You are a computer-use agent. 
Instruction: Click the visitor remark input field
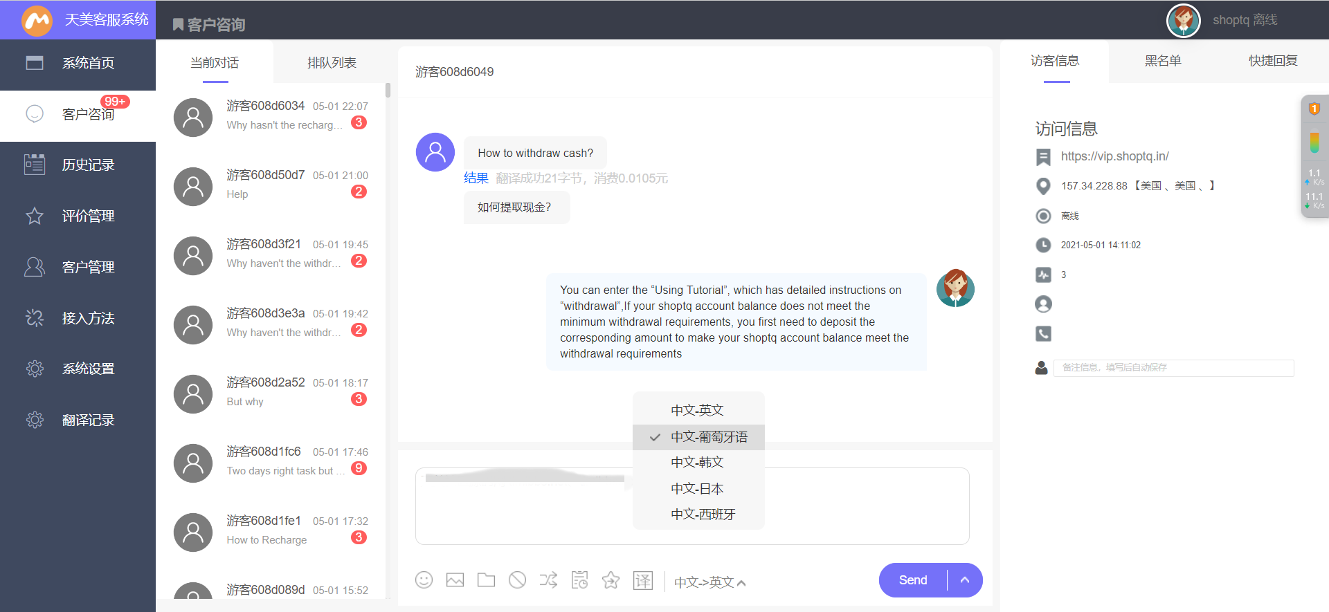1173,368
